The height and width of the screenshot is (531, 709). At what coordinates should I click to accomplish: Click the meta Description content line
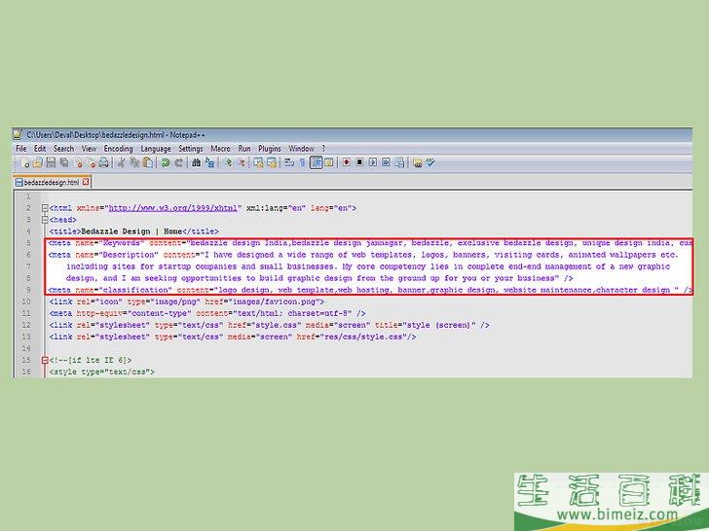(363, 255)
